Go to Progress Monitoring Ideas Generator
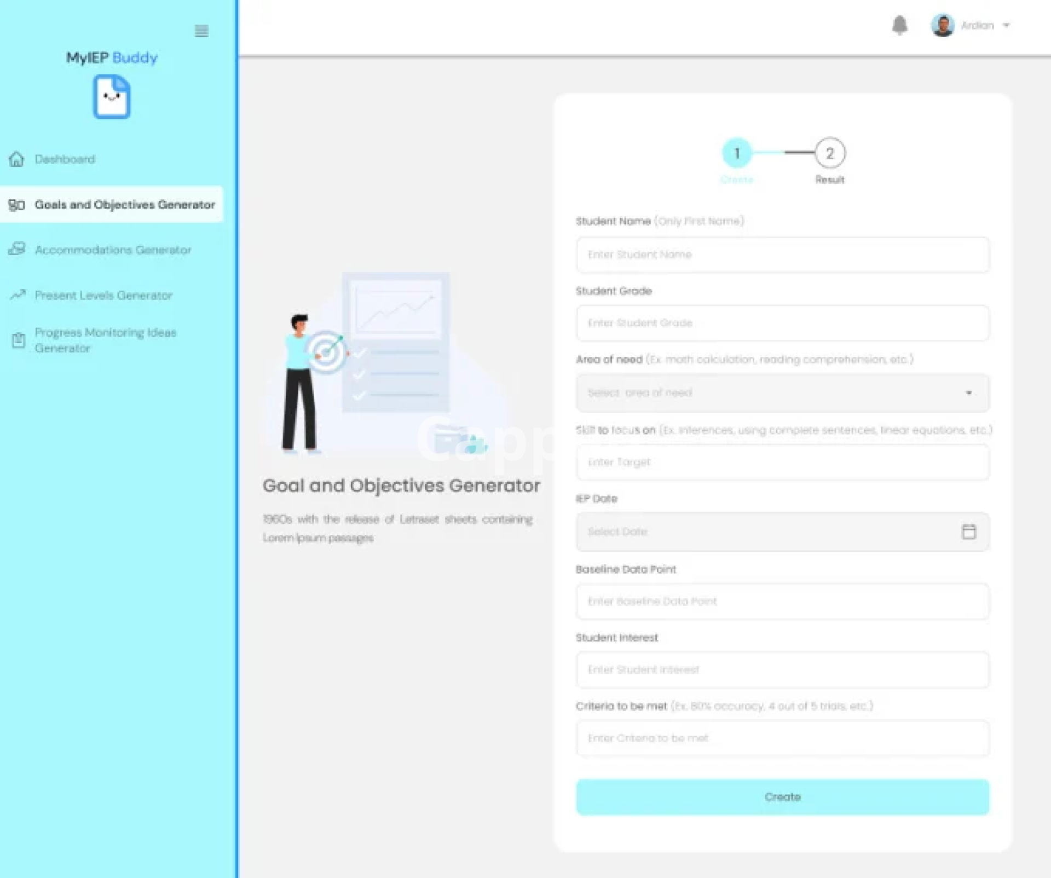 [105, 340]
